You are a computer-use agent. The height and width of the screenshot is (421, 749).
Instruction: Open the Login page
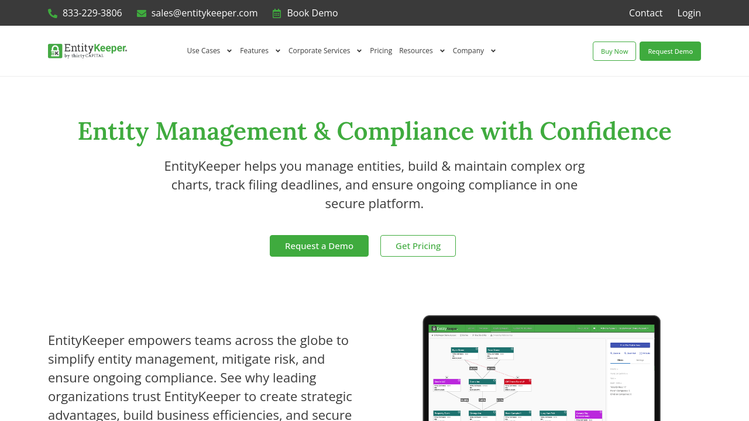tap(689, 13)
